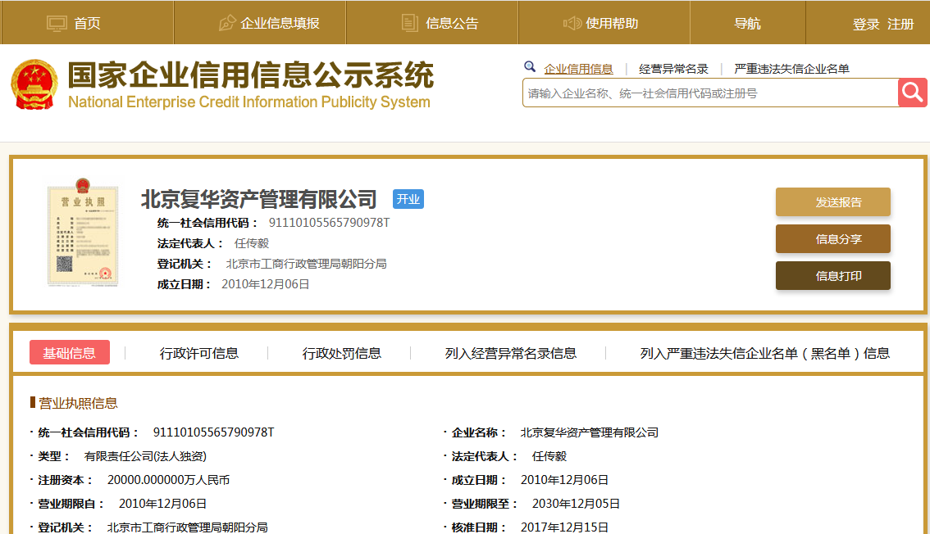Click the 发送报告 button
This screenshot has width=930, height=534.
coord(832,201)
